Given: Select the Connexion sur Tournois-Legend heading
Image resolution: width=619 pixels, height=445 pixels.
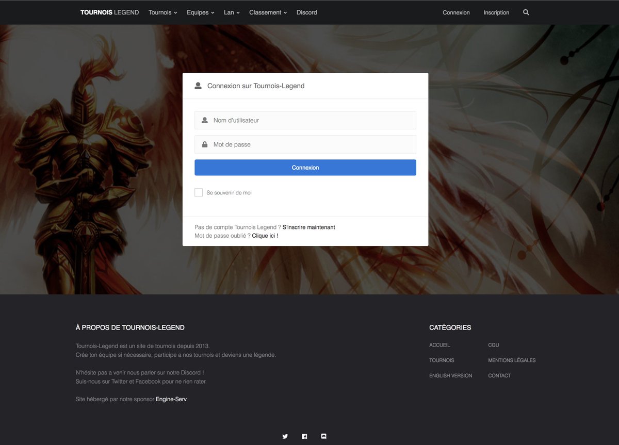Looking at the screenshot, I should [x=256, y=86].
